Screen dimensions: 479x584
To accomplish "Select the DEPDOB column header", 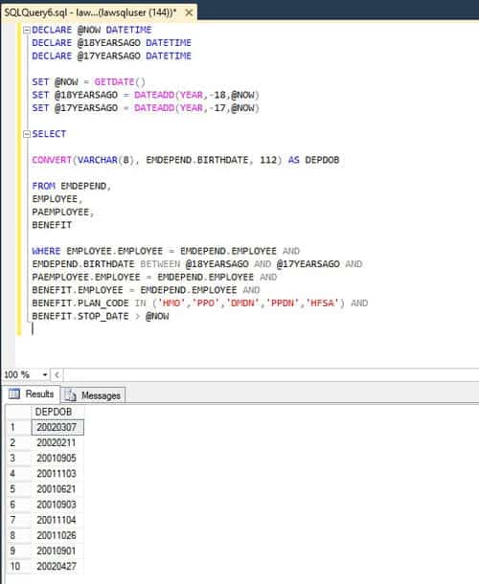I will (57, 412).
